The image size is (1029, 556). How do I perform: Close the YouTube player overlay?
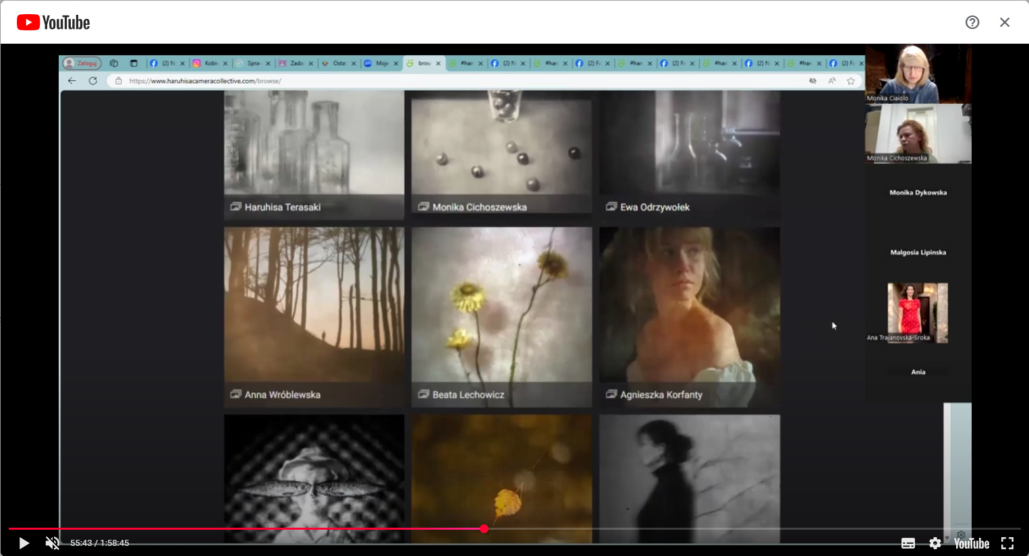point(1005,22)
